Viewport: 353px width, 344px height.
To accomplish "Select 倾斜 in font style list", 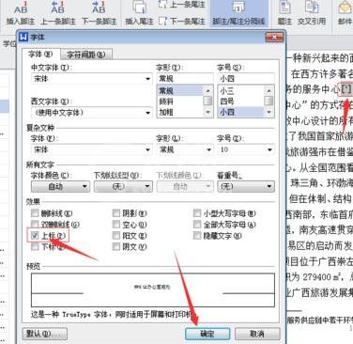I will tap(180, 102).
